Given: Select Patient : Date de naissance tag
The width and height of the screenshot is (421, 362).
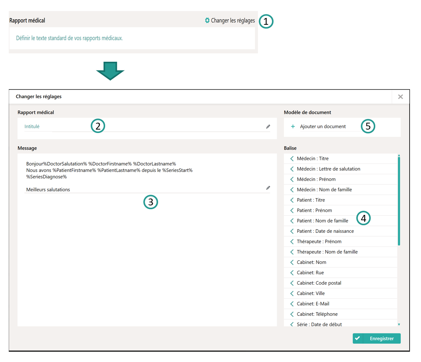Looking at the screenshot, I should tap(325, 231).
